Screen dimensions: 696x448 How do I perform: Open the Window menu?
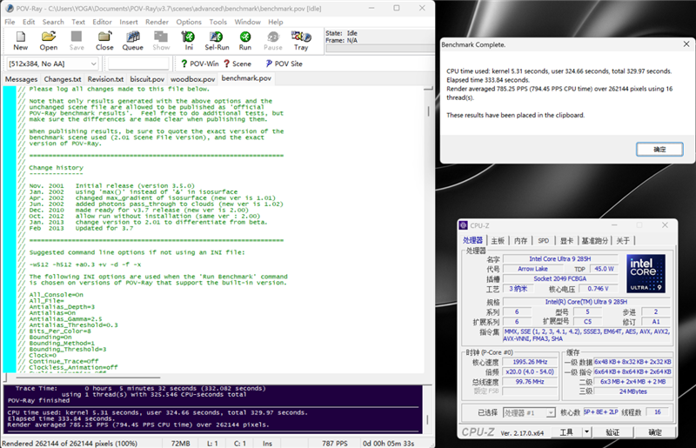[x=247, y=22]
